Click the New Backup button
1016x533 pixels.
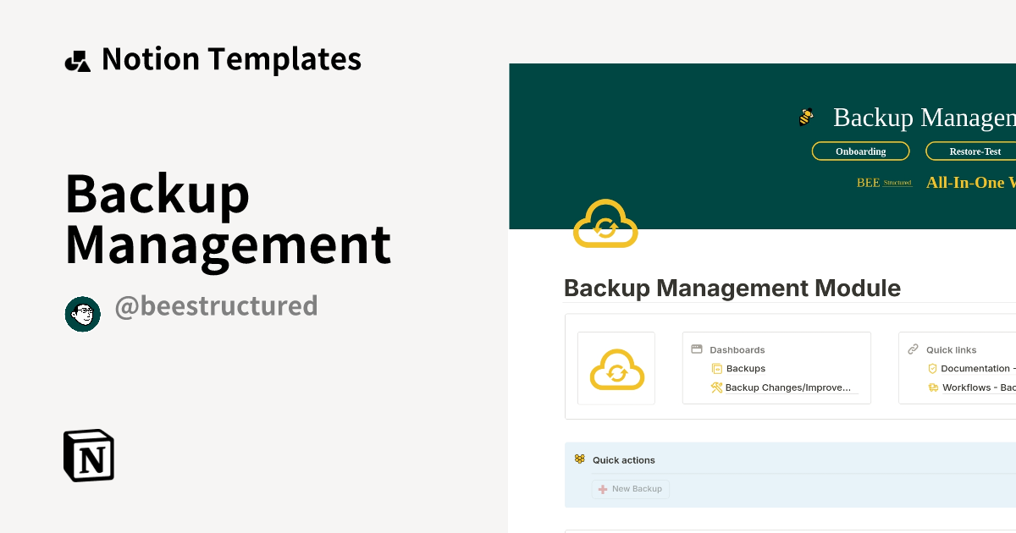(x=631, y=489)
